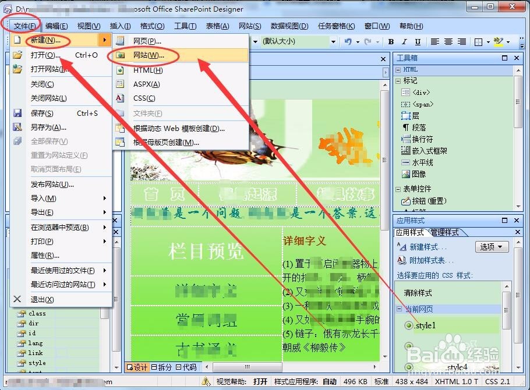Switch to 设计 design view

(137, 367)
